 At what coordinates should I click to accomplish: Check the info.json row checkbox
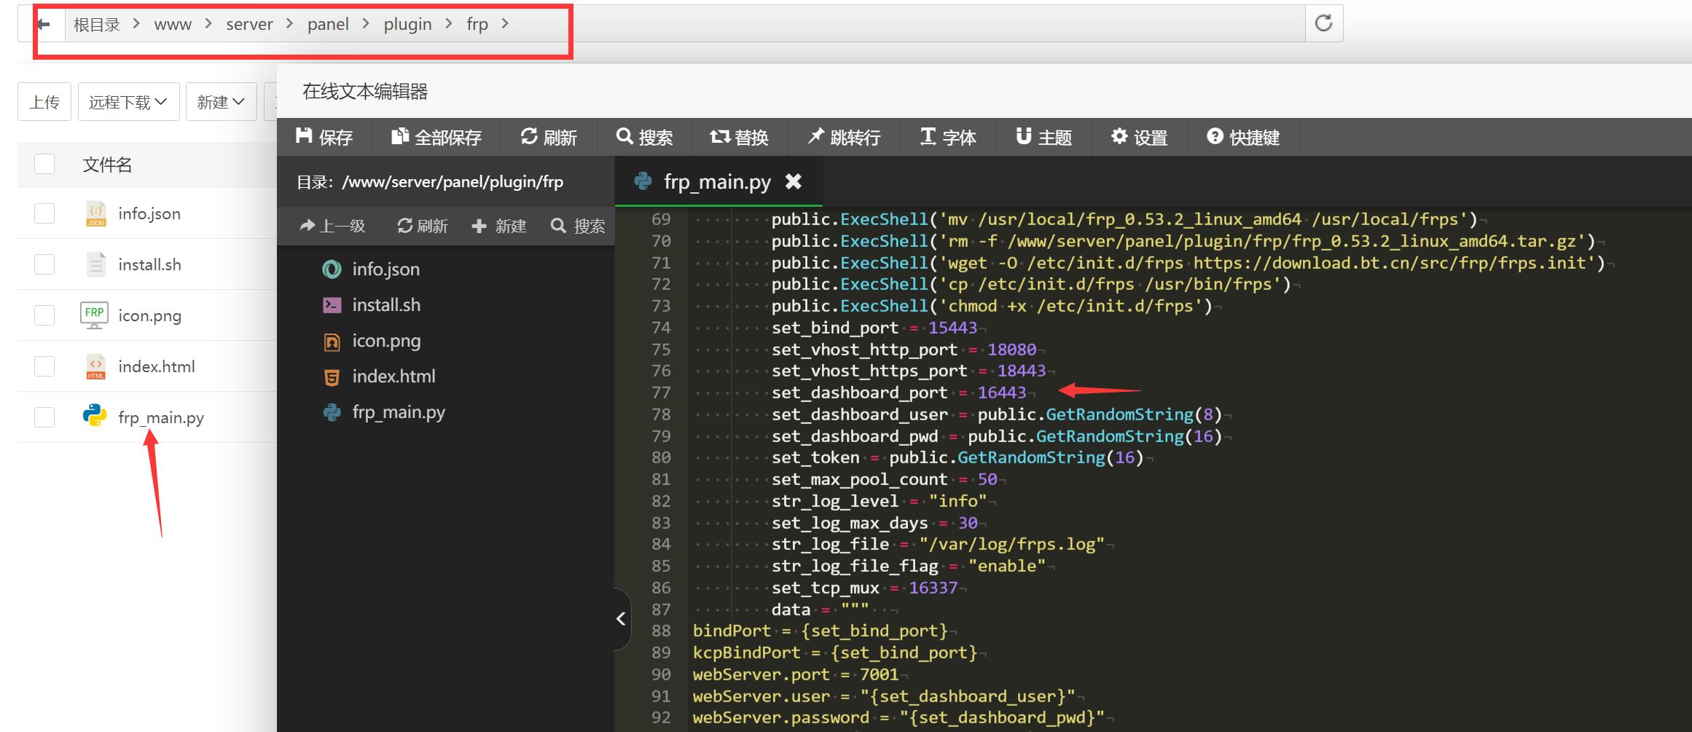44,213
